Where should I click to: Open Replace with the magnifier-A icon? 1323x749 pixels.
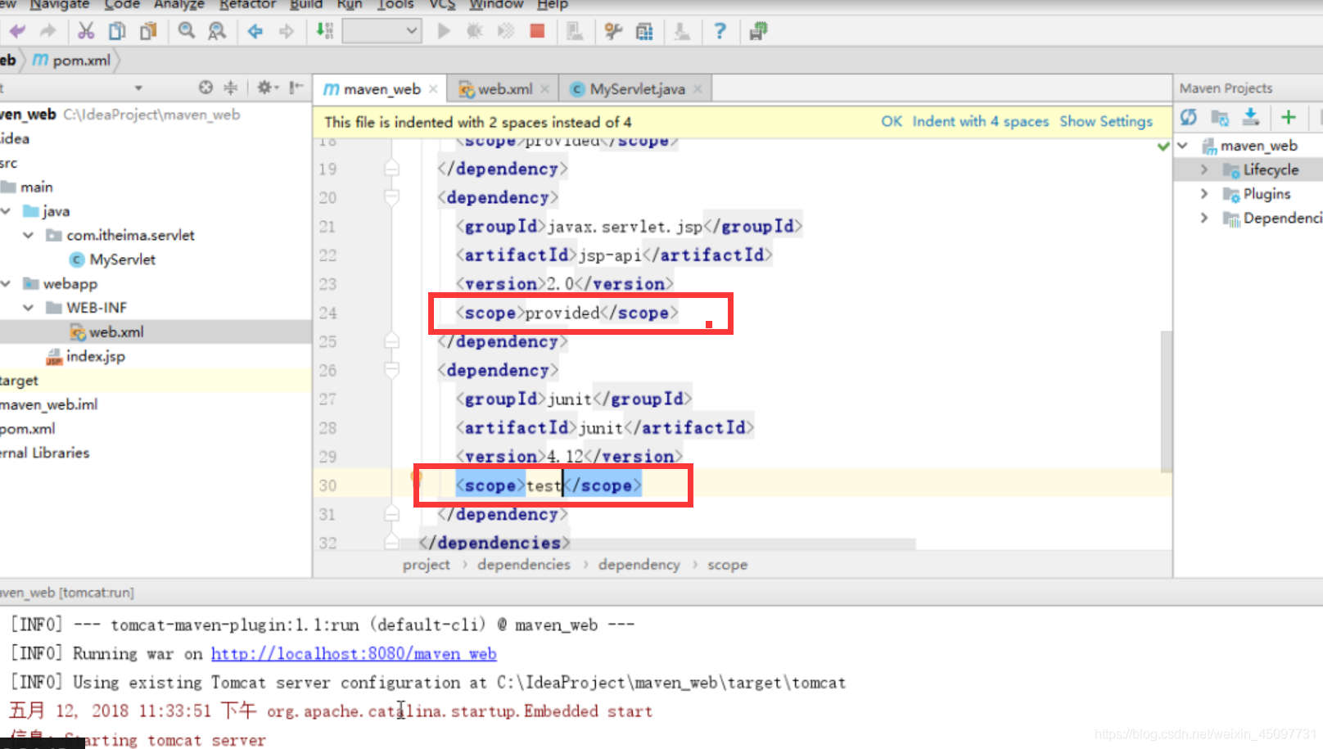(x=217, y=32)
